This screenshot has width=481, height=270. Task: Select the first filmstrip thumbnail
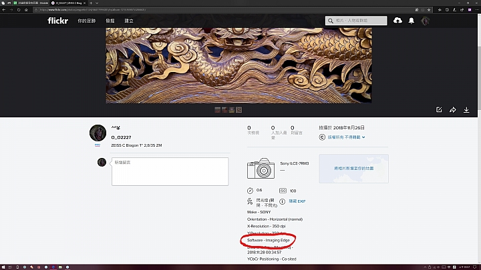[218, 109]
